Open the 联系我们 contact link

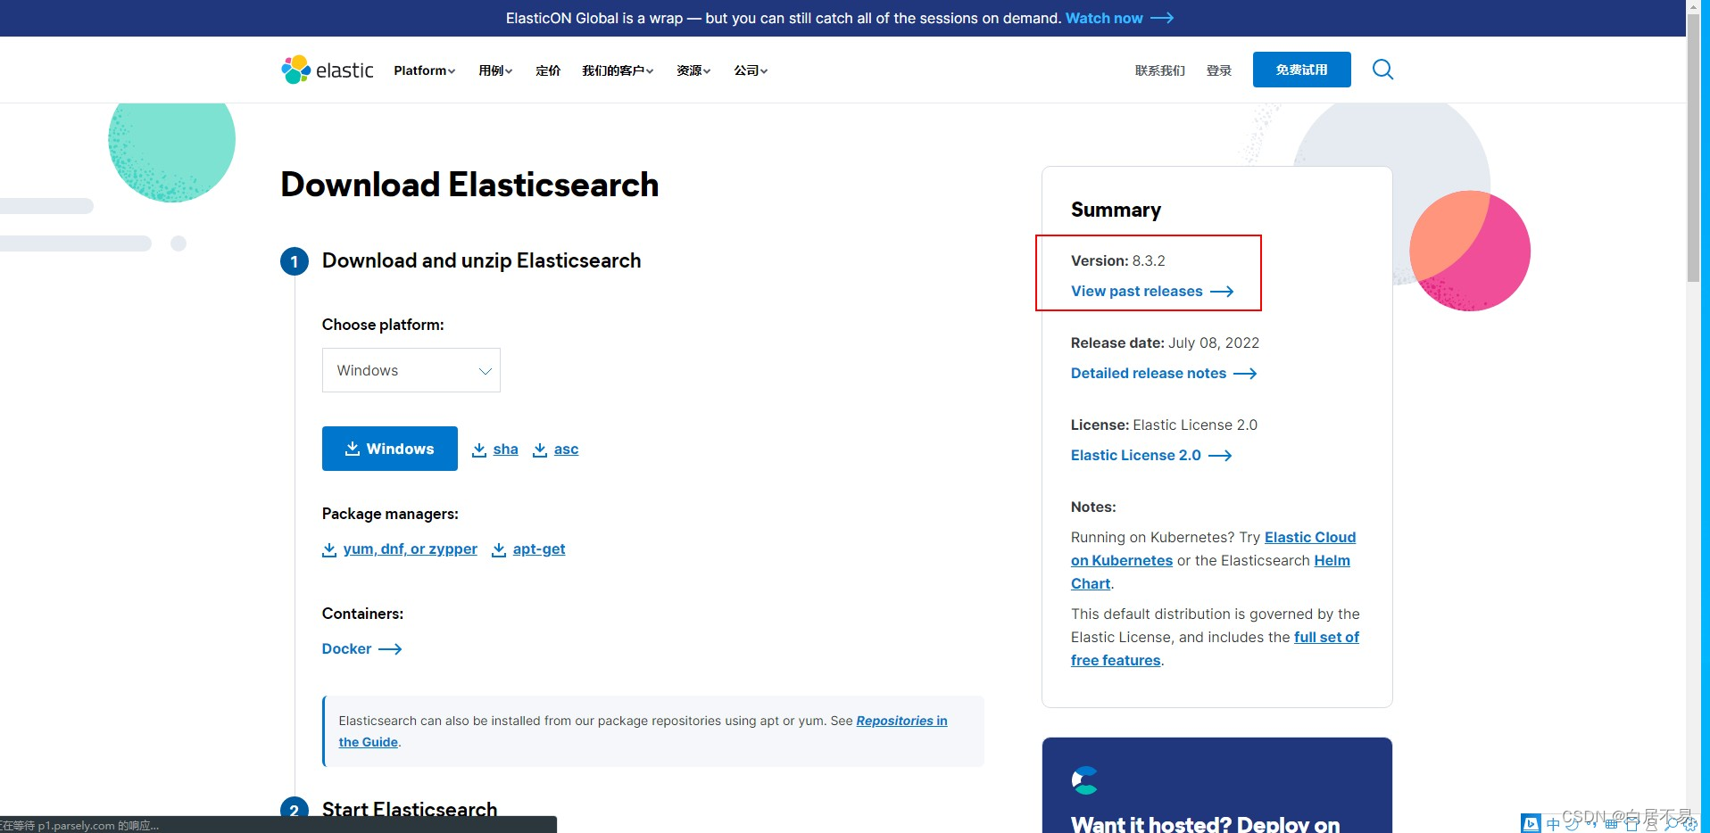[x=1160, y=70]
